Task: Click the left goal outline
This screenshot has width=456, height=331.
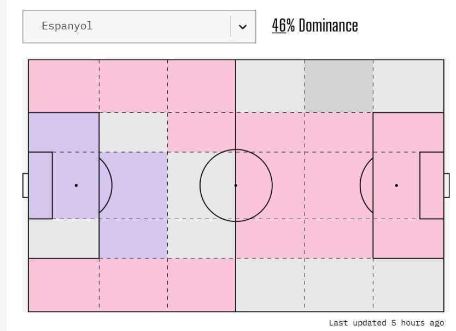Action: point(25,185)
